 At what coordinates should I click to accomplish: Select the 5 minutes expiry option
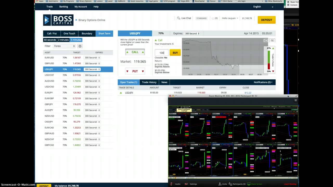coord(76,40)
